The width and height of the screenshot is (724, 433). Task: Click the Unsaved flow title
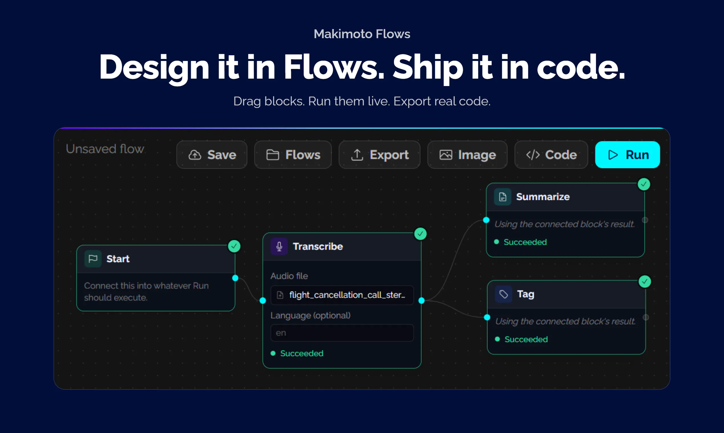point(105,149)
